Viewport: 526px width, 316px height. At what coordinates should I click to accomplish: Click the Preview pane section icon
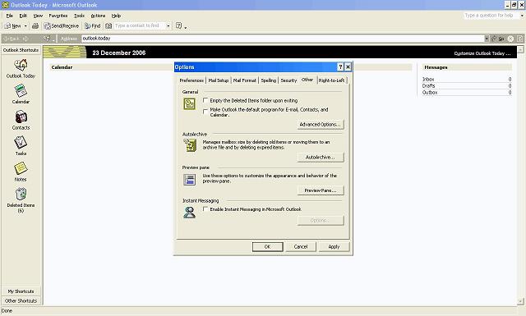(x=190, y=179)
